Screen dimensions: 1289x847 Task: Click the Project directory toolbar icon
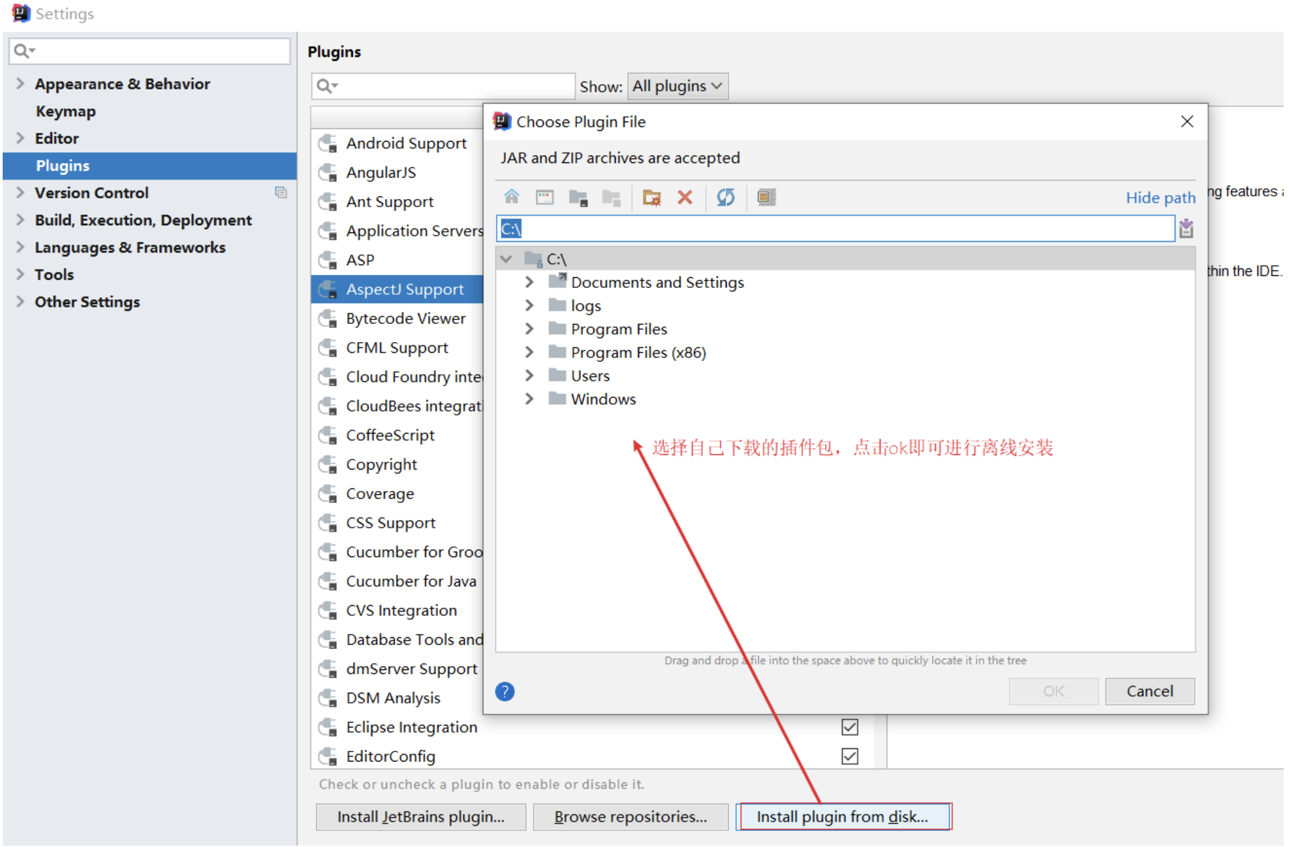(x=580, y=198)
